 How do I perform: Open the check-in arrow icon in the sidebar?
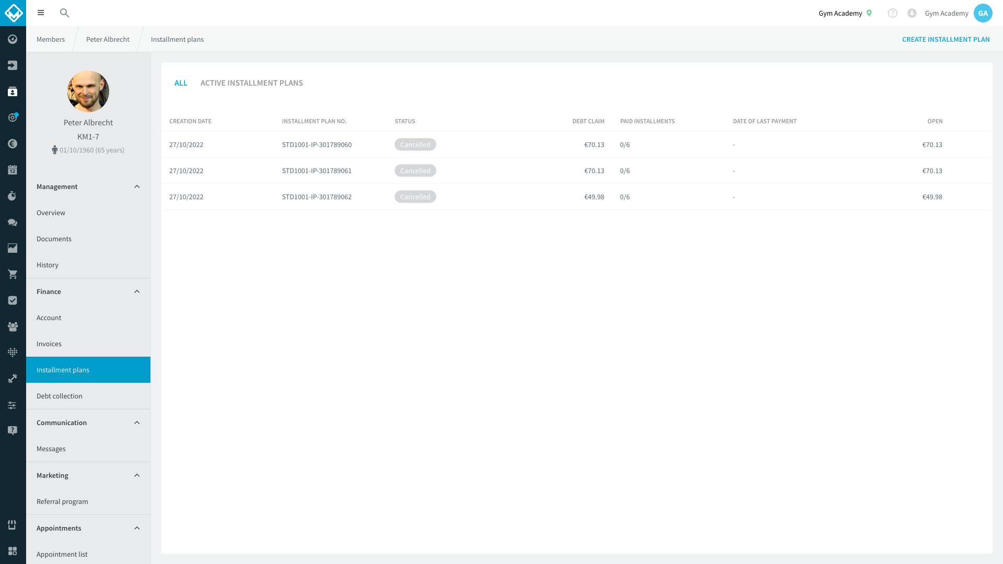(x=13, y=65)
